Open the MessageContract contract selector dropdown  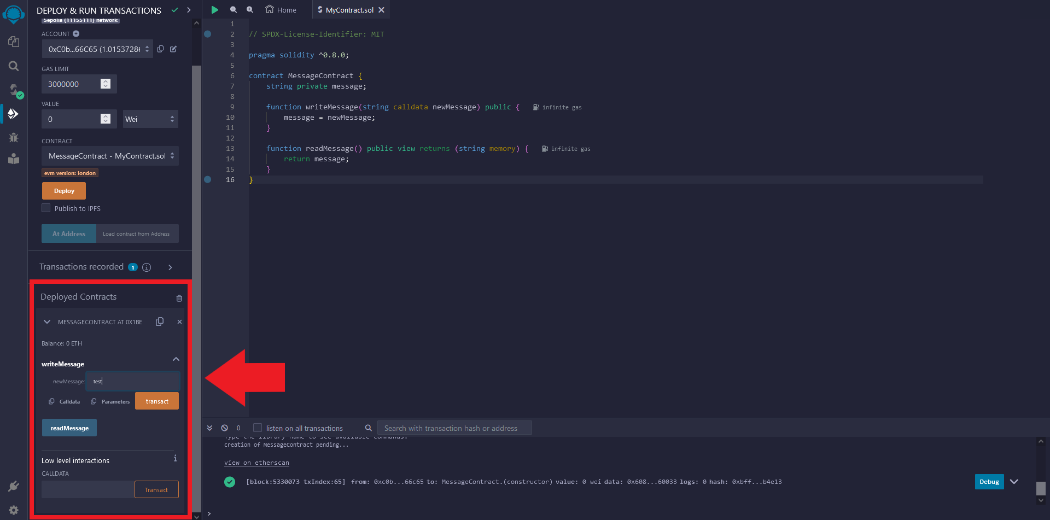(110, 156)
